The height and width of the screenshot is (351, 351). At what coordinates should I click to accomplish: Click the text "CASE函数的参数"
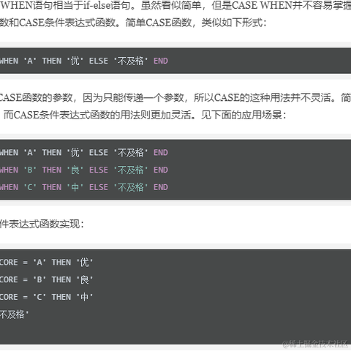click(x=36, y=97)
